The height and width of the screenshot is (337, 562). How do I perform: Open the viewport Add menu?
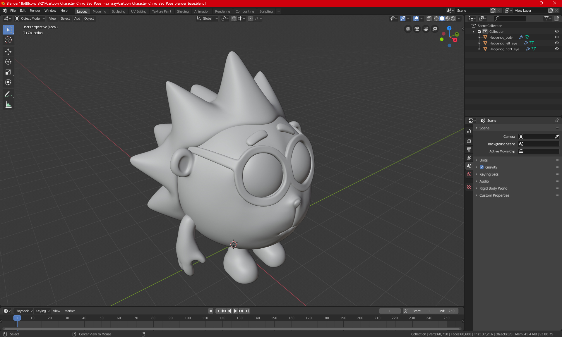77,18
